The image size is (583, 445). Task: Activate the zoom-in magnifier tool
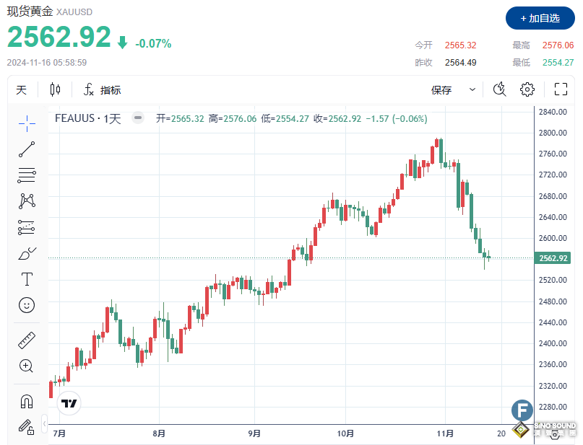(x=27, y=366)
